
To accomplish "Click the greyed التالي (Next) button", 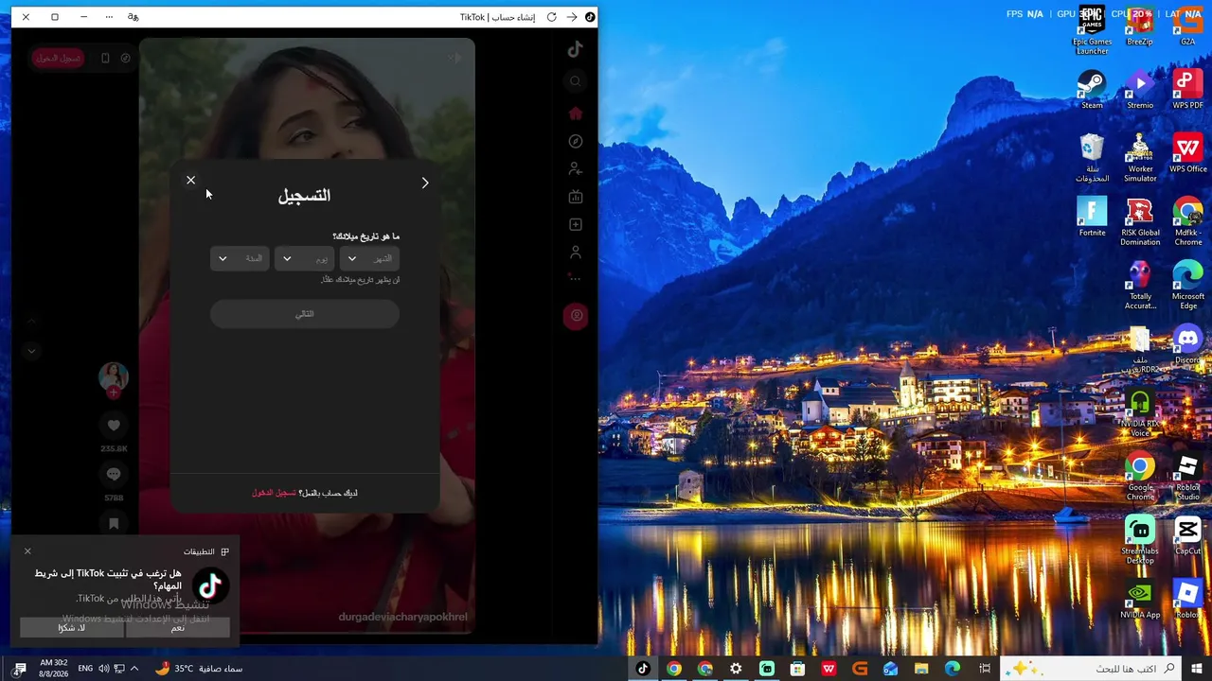I will click(x=305, y=314).
